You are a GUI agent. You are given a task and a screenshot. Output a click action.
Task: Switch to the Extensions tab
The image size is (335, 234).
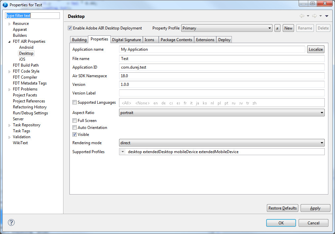(205, 39)
